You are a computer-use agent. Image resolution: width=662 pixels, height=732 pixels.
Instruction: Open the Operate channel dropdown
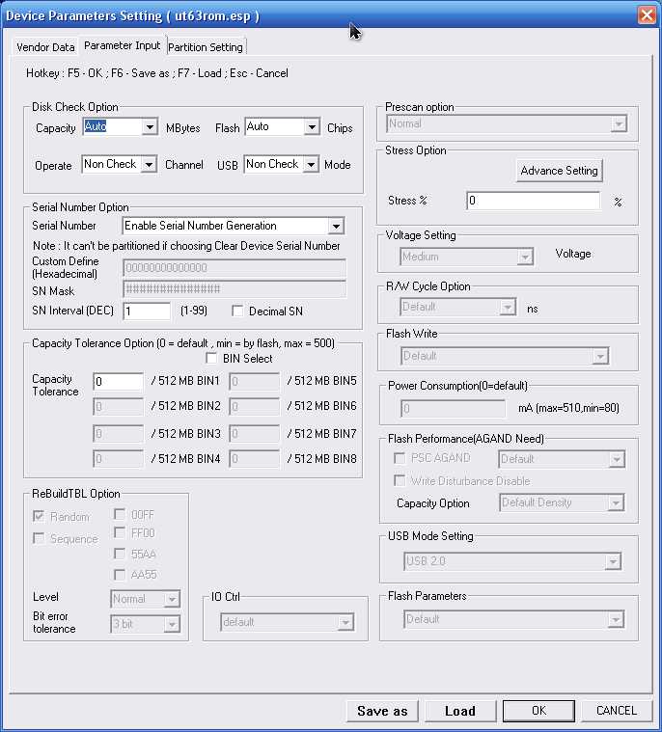point(149,164)
